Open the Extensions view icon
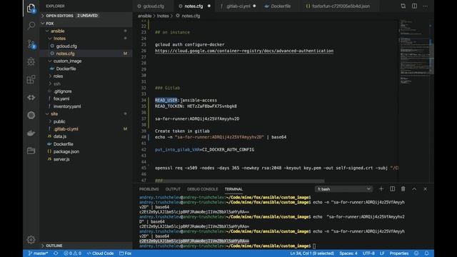 [31, 79]
